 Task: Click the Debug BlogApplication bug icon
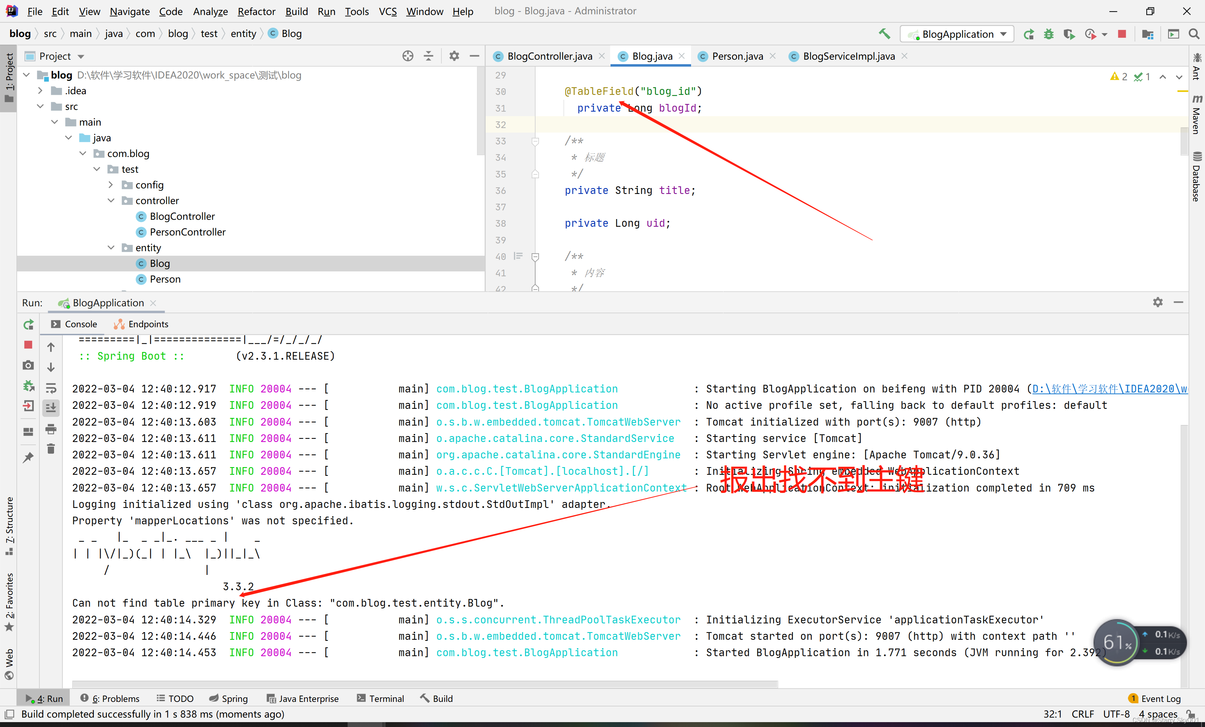tap(1048, 34)
